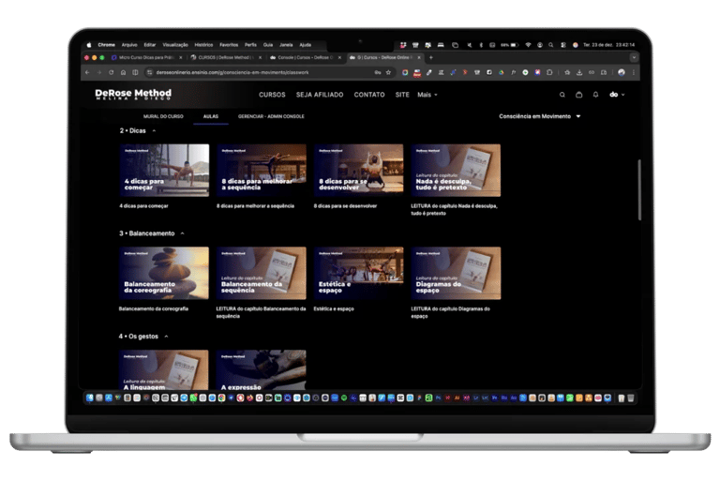
Task: Open 'Nada é desculpa, tudo é pretexto' thumbnail
Action: coord(456,171)
